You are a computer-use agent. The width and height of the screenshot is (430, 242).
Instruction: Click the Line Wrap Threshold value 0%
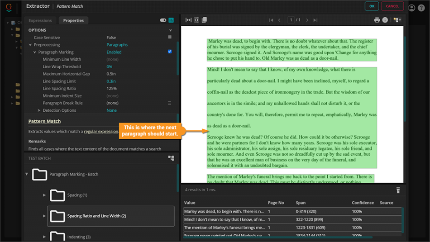pyautogui.click(x=109, y=66)
